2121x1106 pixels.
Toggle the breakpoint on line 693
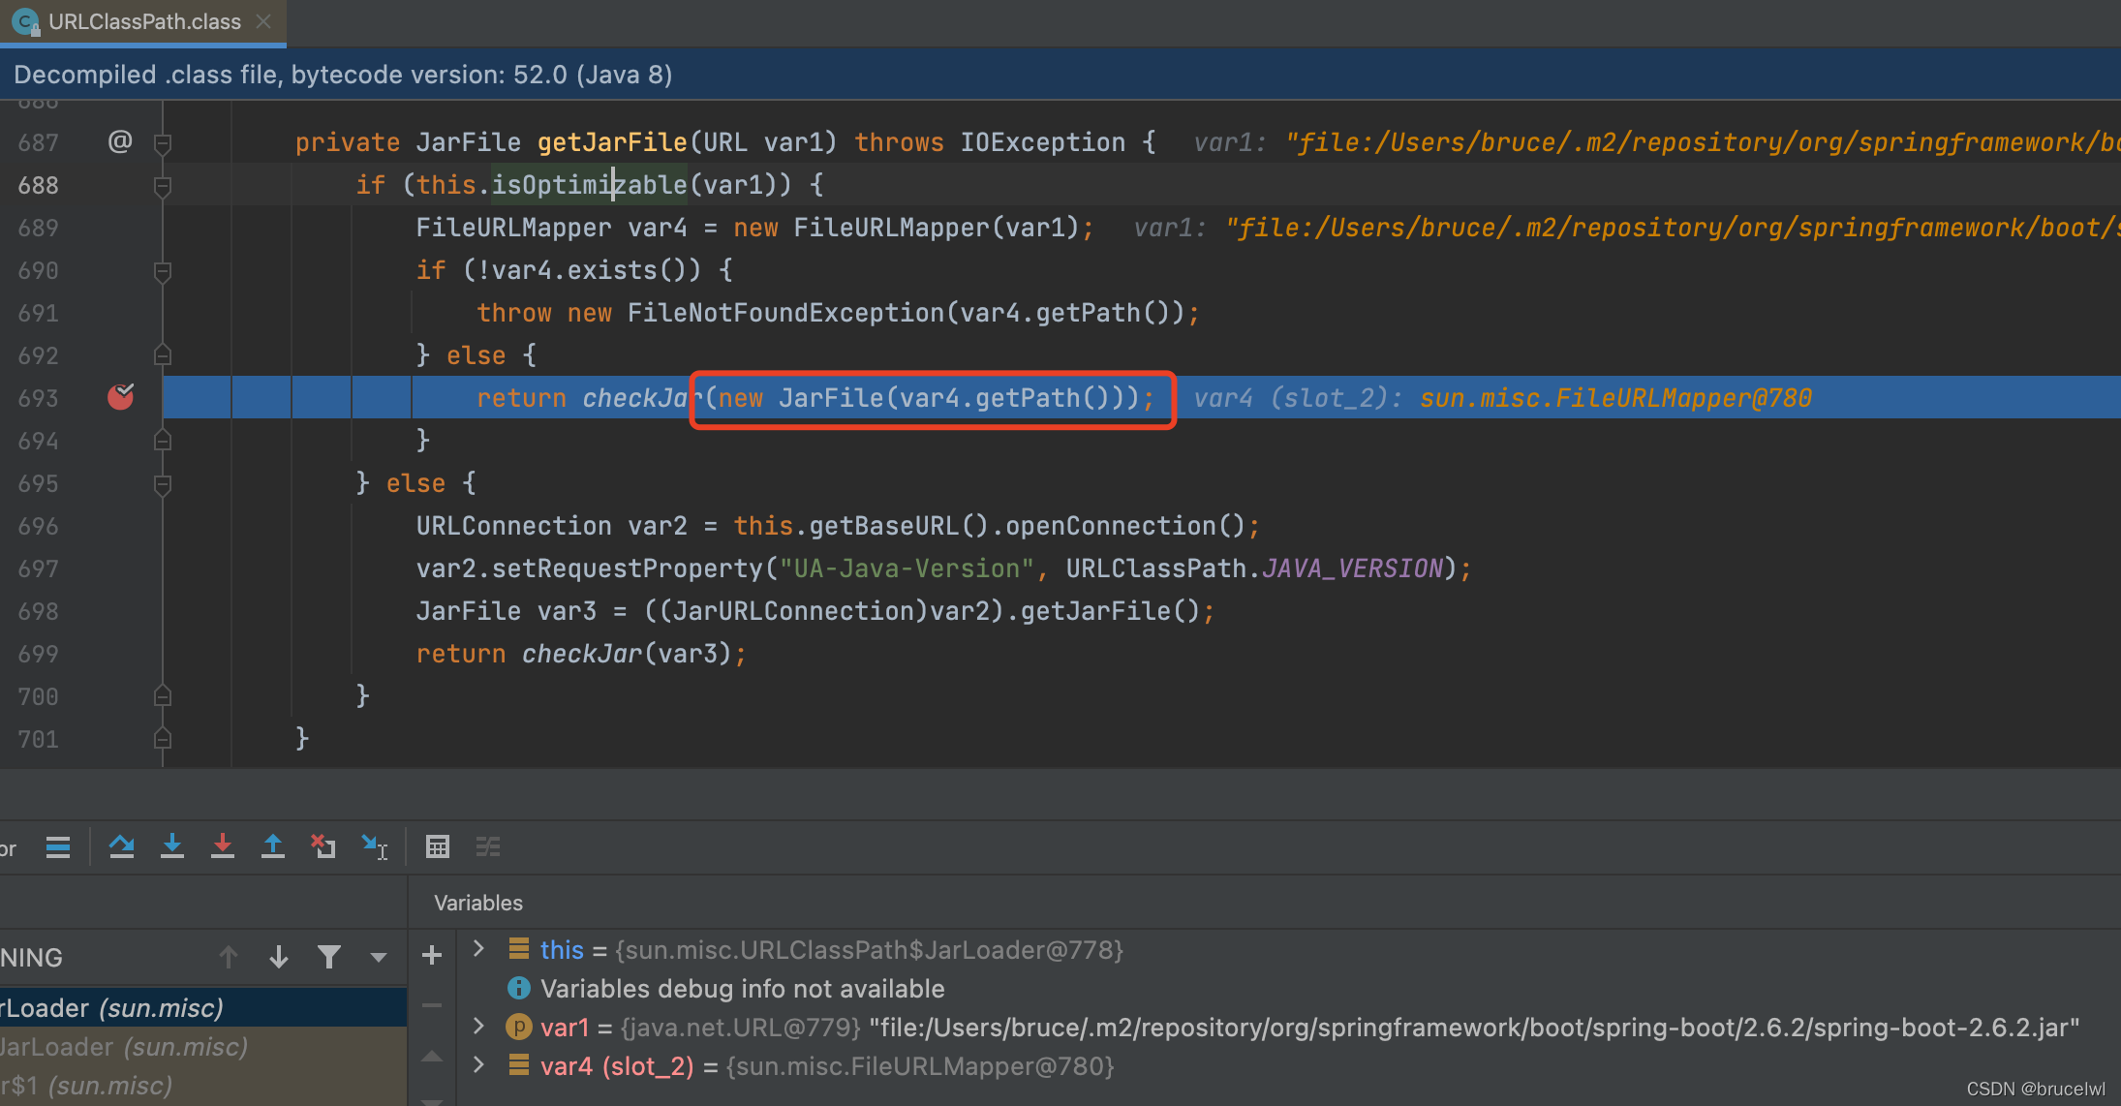[x=120, y=397]
